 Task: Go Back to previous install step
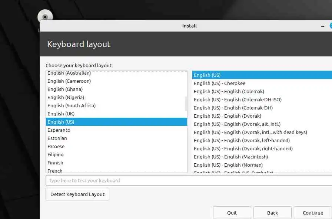coord(272,213)
